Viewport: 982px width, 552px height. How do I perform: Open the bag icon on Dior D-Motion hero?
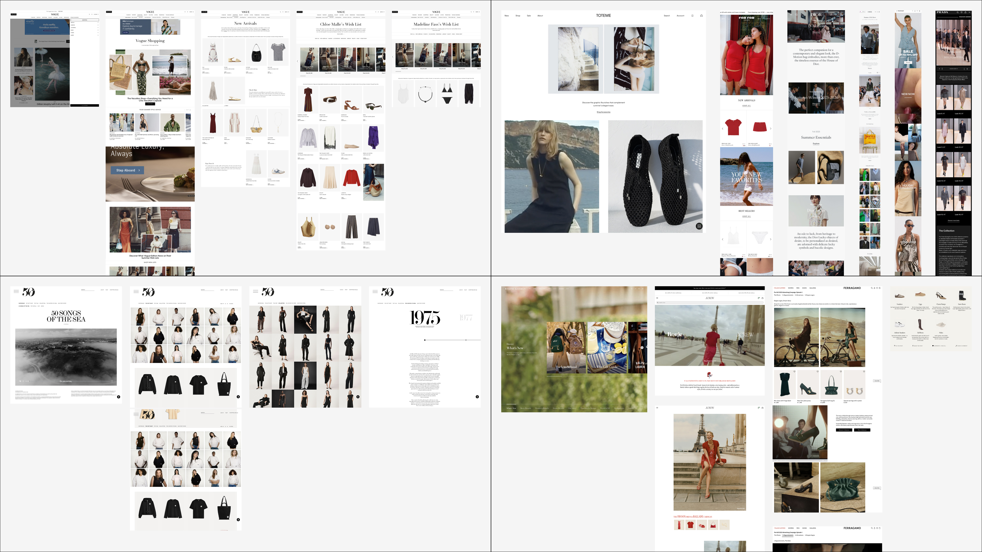pyautogui.click(x=841, y=15)
